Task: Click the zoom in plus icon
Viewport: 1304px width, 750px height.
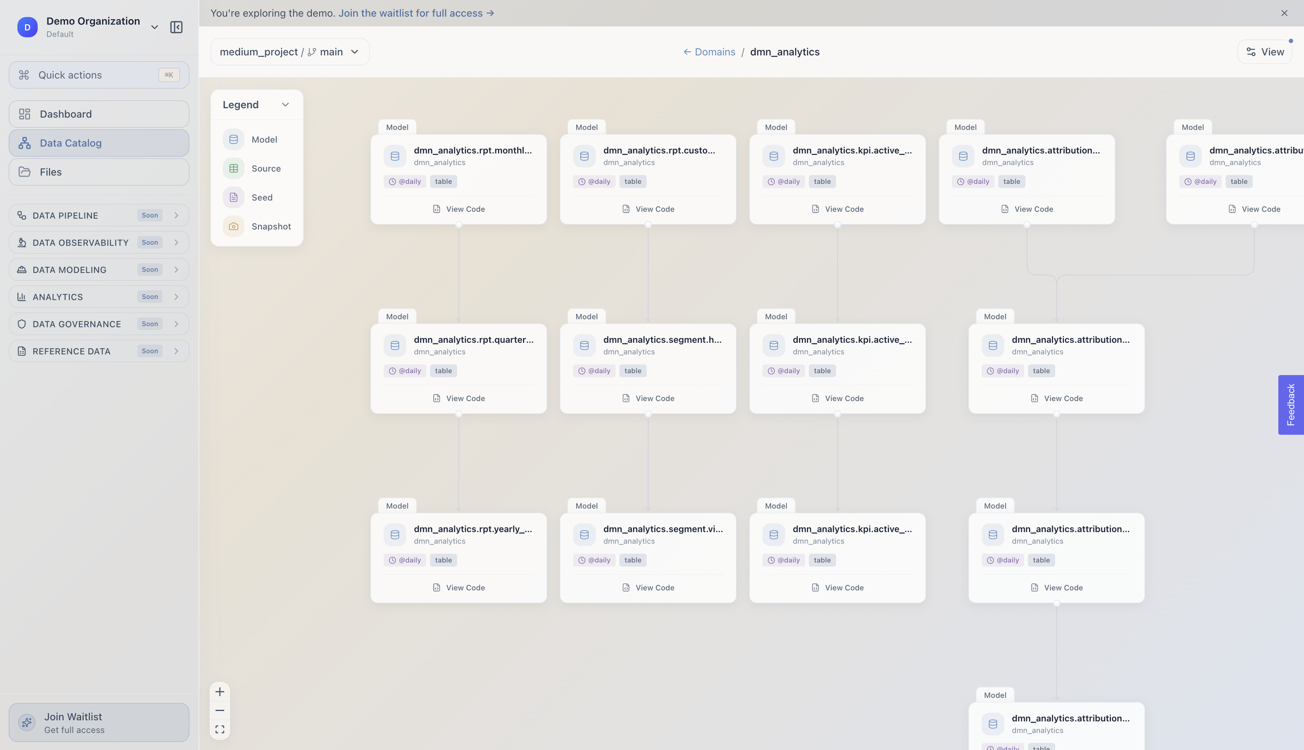Action: click(220, 691)
